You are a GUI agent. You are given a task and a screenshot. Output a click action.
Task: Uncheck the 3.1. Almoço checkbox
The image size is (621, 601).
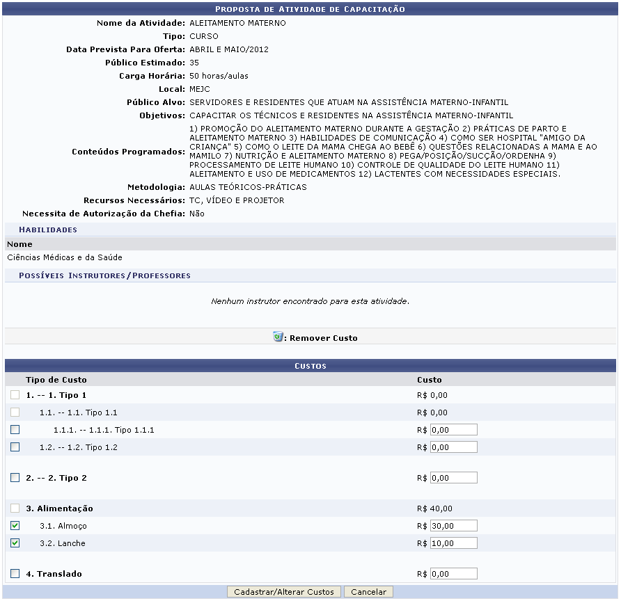point(15,526)
